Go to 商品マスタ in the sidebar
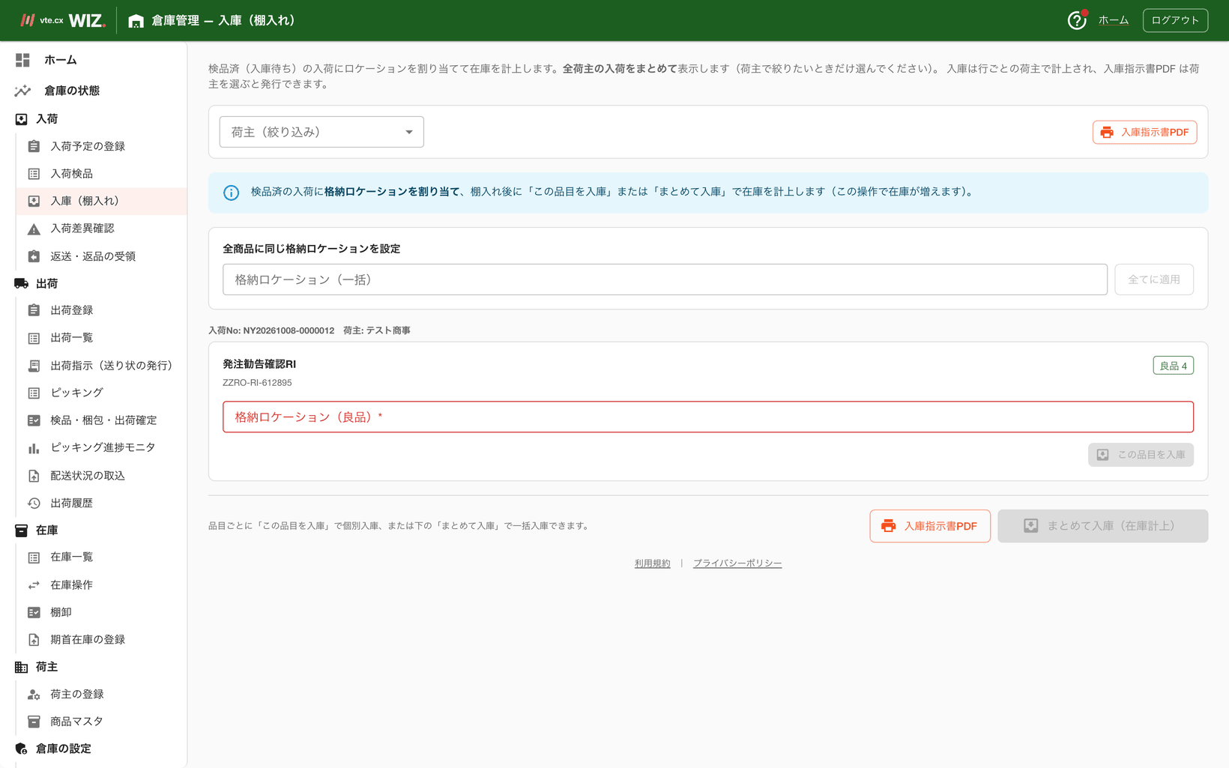This screenshot has height=768, width=1229. click(102, 722)
